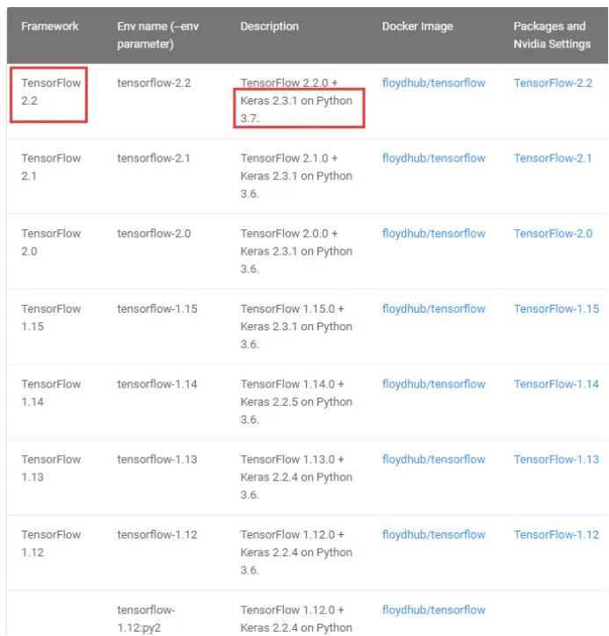Open the TensorFlow-1.14 packages link

556,384
